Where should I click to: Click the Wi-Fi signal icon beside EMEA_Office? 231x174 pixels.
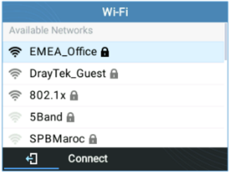click(x=15, y=52)
